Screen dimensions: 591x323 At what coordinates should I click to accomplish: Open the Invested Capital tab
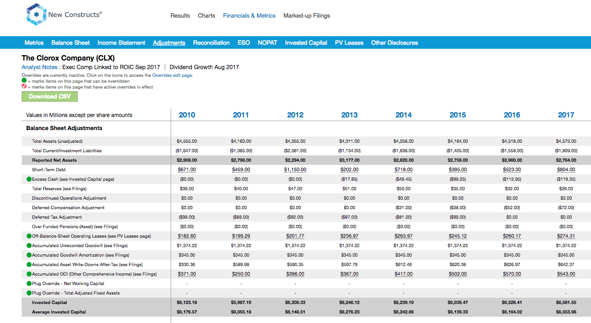click(x=306, y=43)
